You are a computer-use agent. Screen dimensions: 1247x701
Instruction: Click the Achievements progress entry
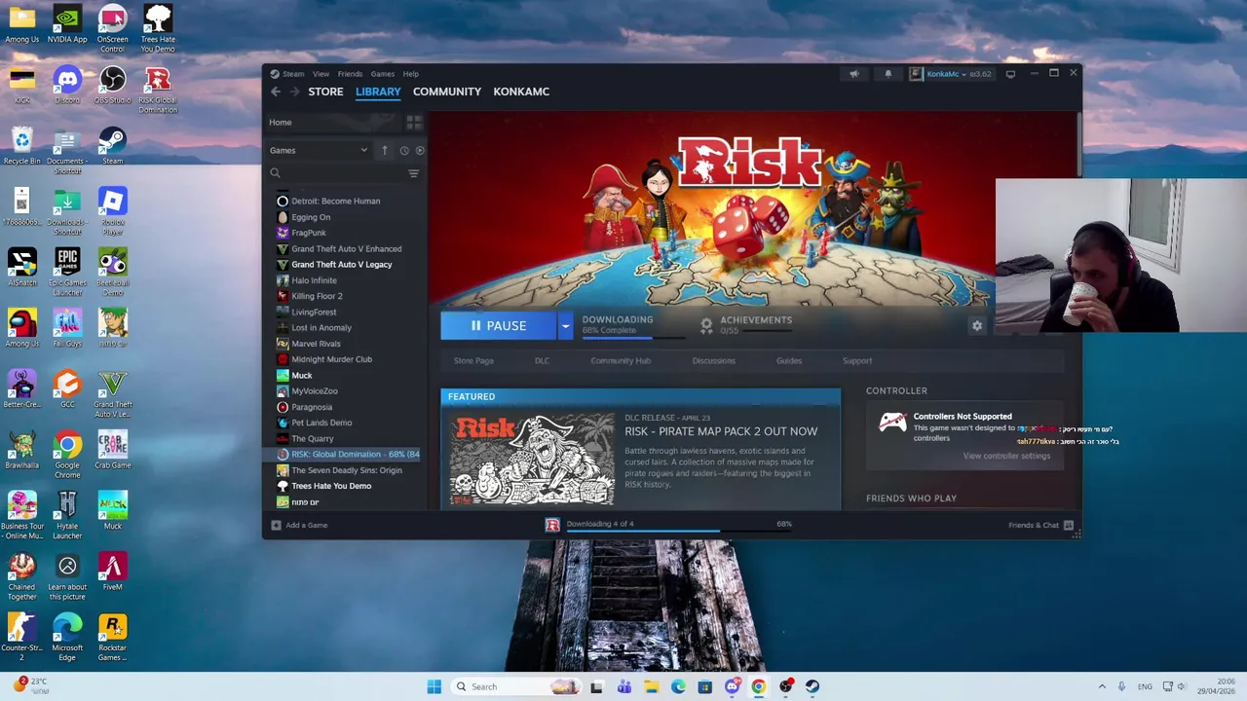(x=746, y=325)
